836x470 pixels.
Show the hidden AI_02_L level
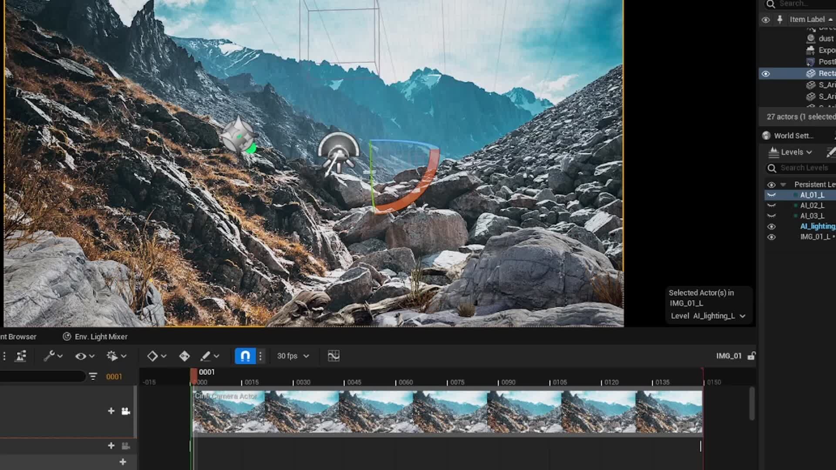771,205
